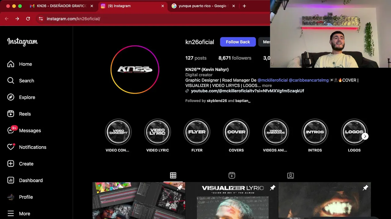Image resolution: width=391 pixels, height=219 pixels.
Task: Open baptian_ follower link
Action: point(243,101)
